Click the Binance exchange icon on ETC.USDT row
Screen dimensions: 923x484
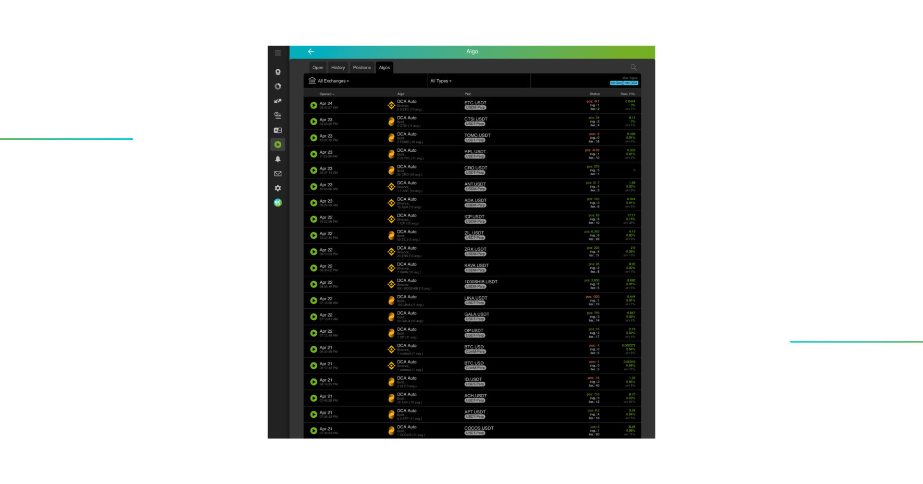pos(391,105)
